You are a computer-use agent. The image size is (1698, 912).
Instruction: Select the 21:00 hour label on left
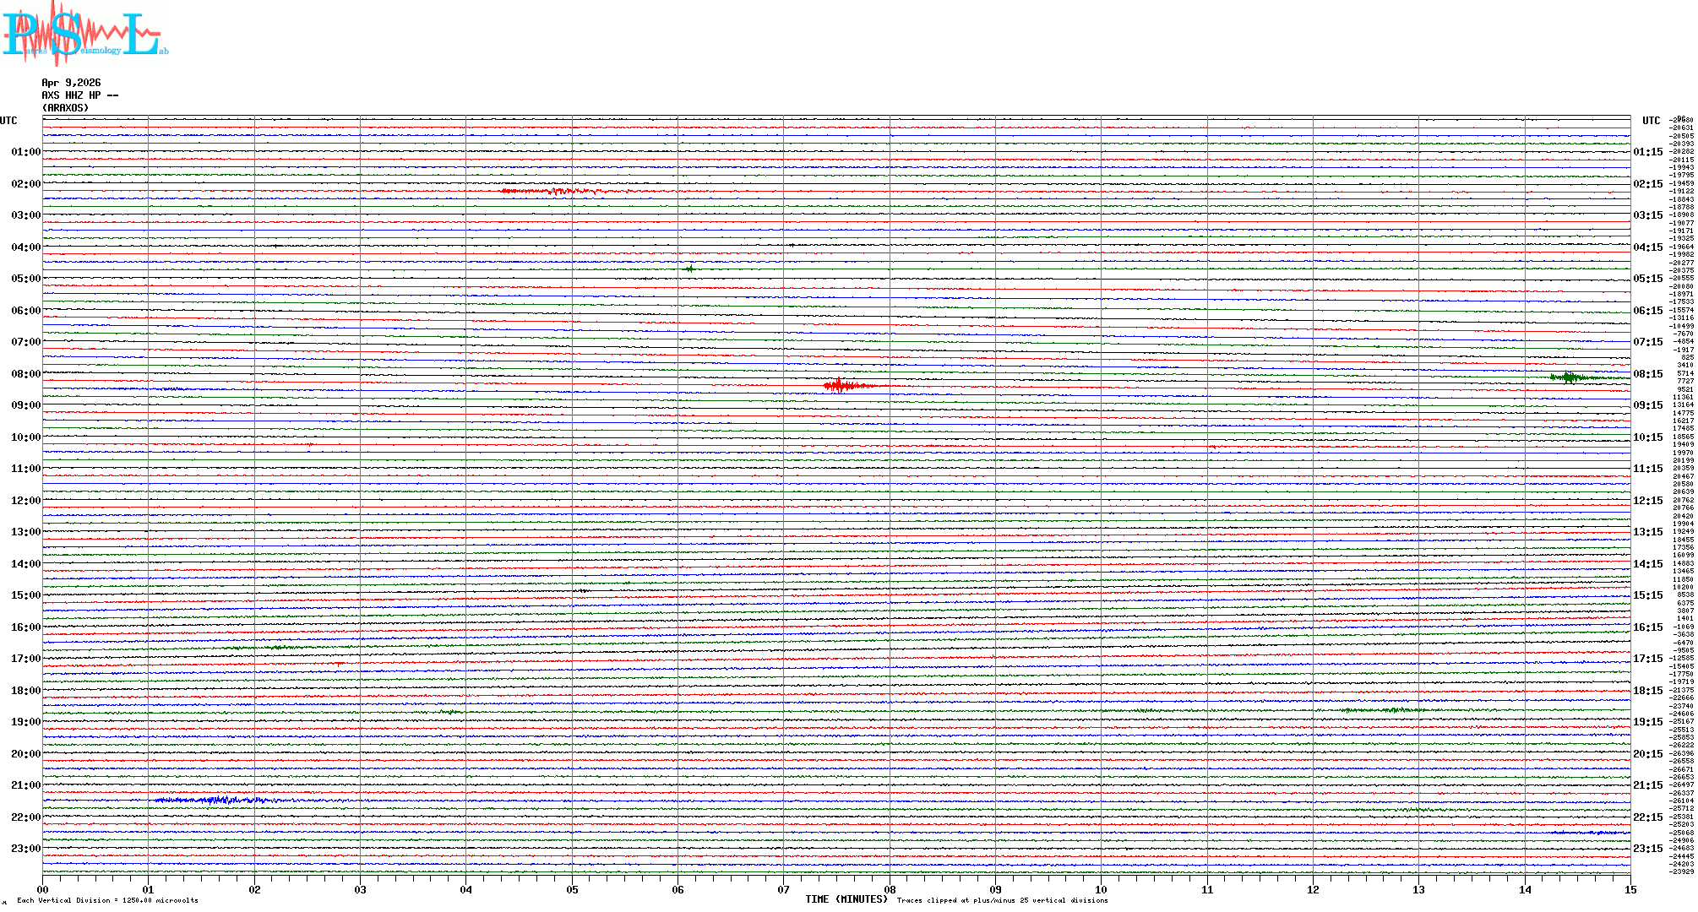click(x=25, y=785)
